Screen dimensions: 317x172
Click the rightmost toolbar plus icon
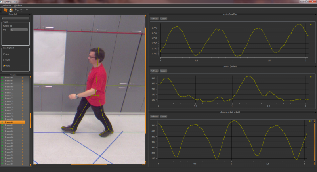[x=27, y=10]
